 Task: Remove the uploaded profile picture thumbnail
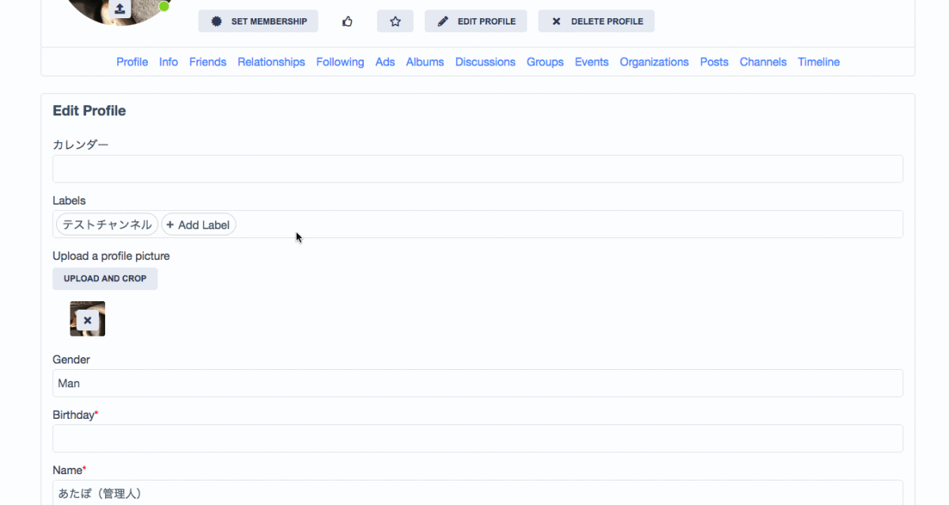click(x=88, y=320)
